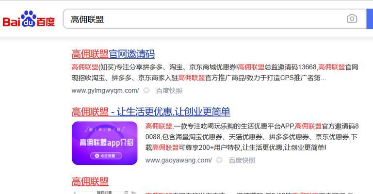The width and height of the screenshot is (373, 194).
Task: Open 百度快照 for gylmgwyqm.com result
Action: pos(169,91)
